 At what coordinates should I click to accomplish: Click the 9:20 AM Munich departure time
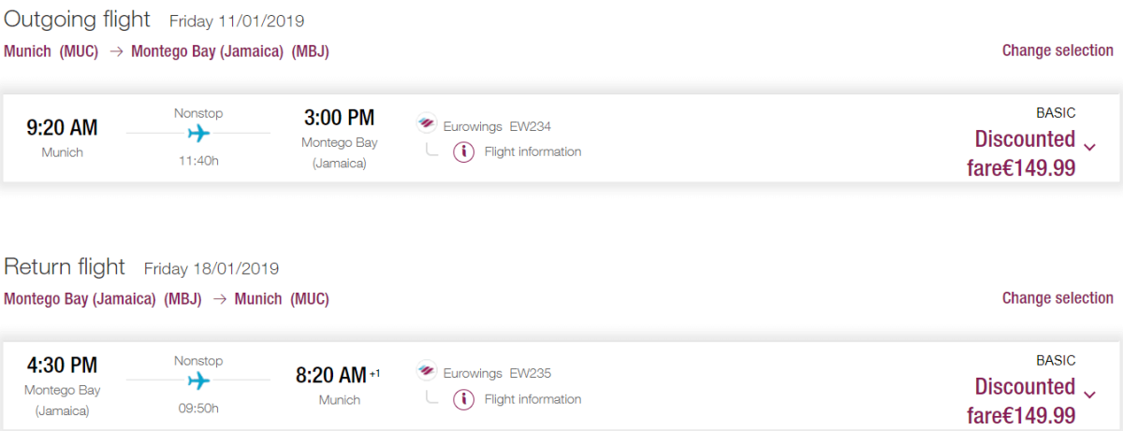click(62, 127)
